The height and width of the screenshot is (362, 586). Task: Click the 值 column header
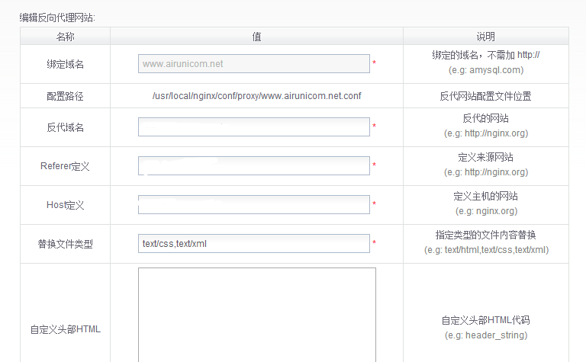click(256, 37)
